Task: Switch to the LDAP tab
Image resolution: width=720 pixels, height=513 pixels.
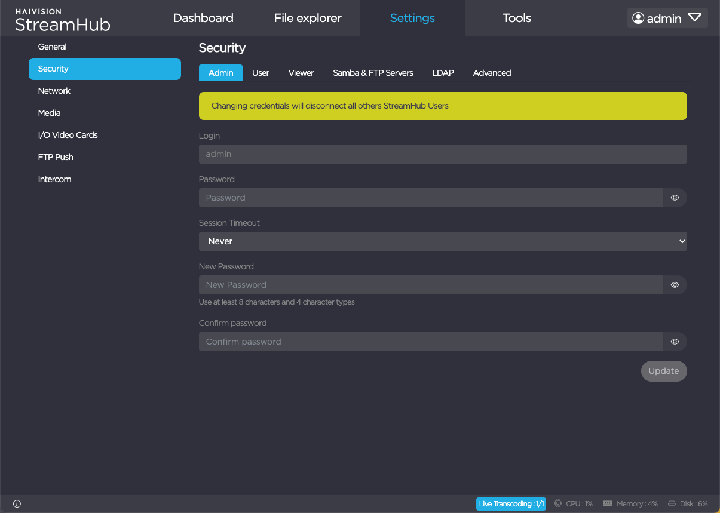Action: point(443,73)
